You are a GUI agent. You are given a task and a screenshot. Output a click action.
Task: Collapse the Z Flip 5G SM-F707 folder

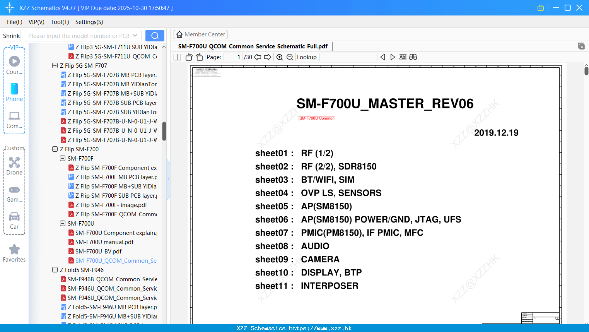[55, 65]
